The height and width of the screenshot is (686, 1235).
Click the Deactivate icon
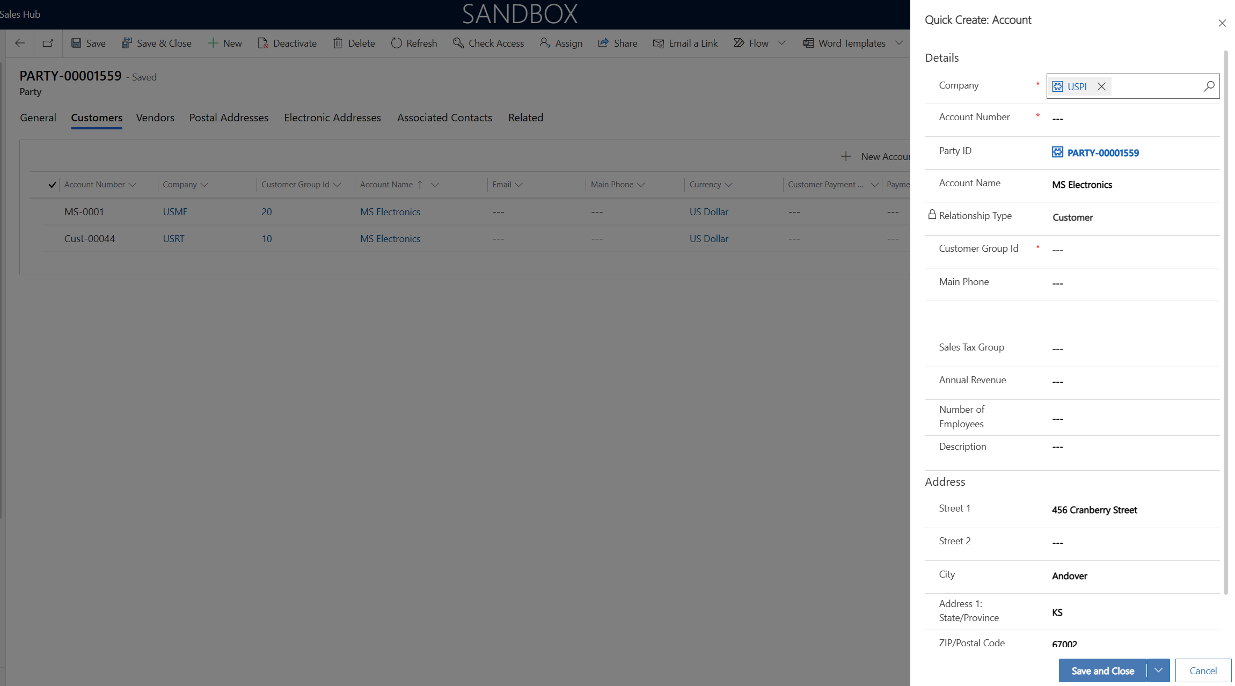262,43
